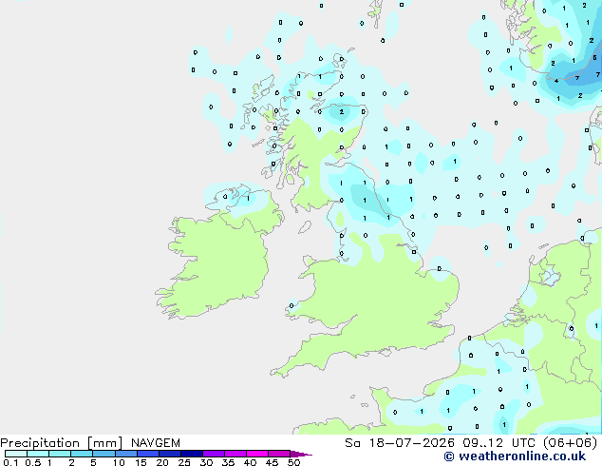Screen dimensions: 602x466
Task: Click the 35–40 mm legend swatch
Action: click(x=235, y=454)
